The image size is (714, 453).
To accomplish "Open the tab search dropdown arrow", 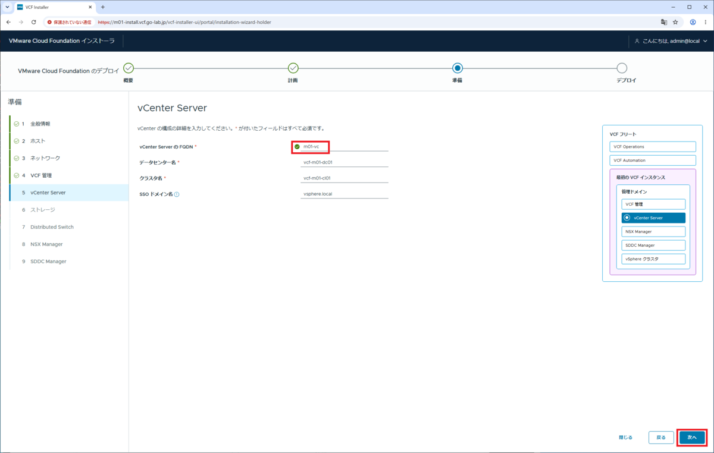I will point(7,7).
